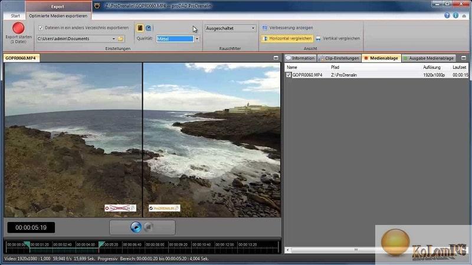Toggle Horizontal vergleichen view
This screenshot has height=265, width=472.
pyautogui.click(x=287, y=38)
